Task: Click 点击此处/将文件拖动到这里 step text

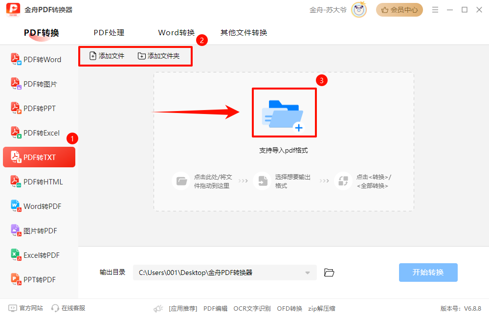Action: (x=213, y=182)
